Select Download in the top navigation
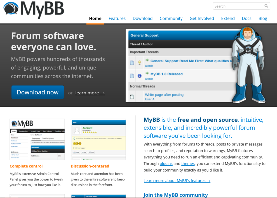The image size is (277, 198). click(143, 18)
